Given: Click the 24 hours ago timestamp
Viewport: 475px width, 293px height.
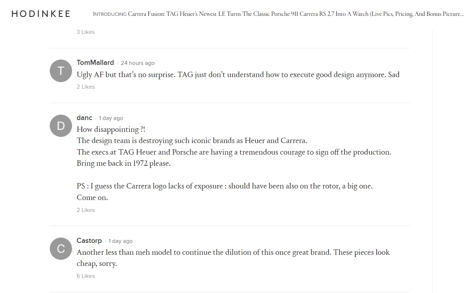Looking at the screenshot, I should [138, 63].
